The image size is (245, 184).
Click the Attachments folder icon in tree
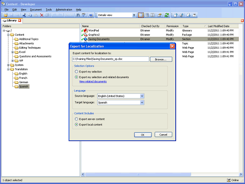tap(16, 43)
